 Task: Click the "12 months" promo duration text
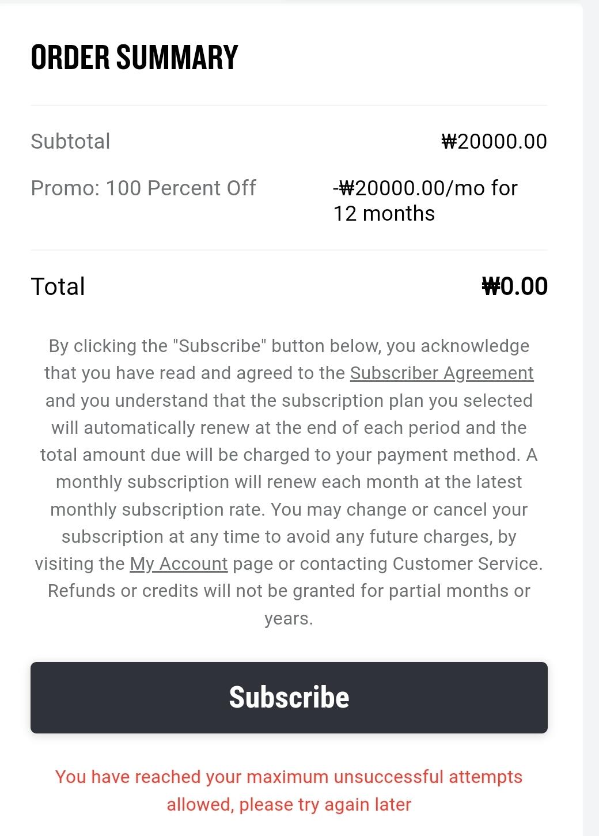coord(384,214)
